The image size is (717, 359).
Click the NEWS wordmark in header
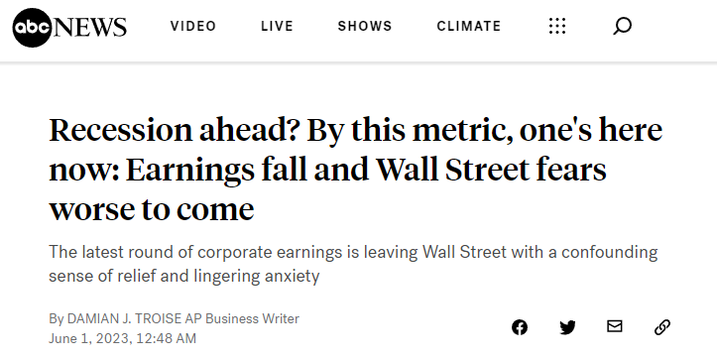[89, 27]
